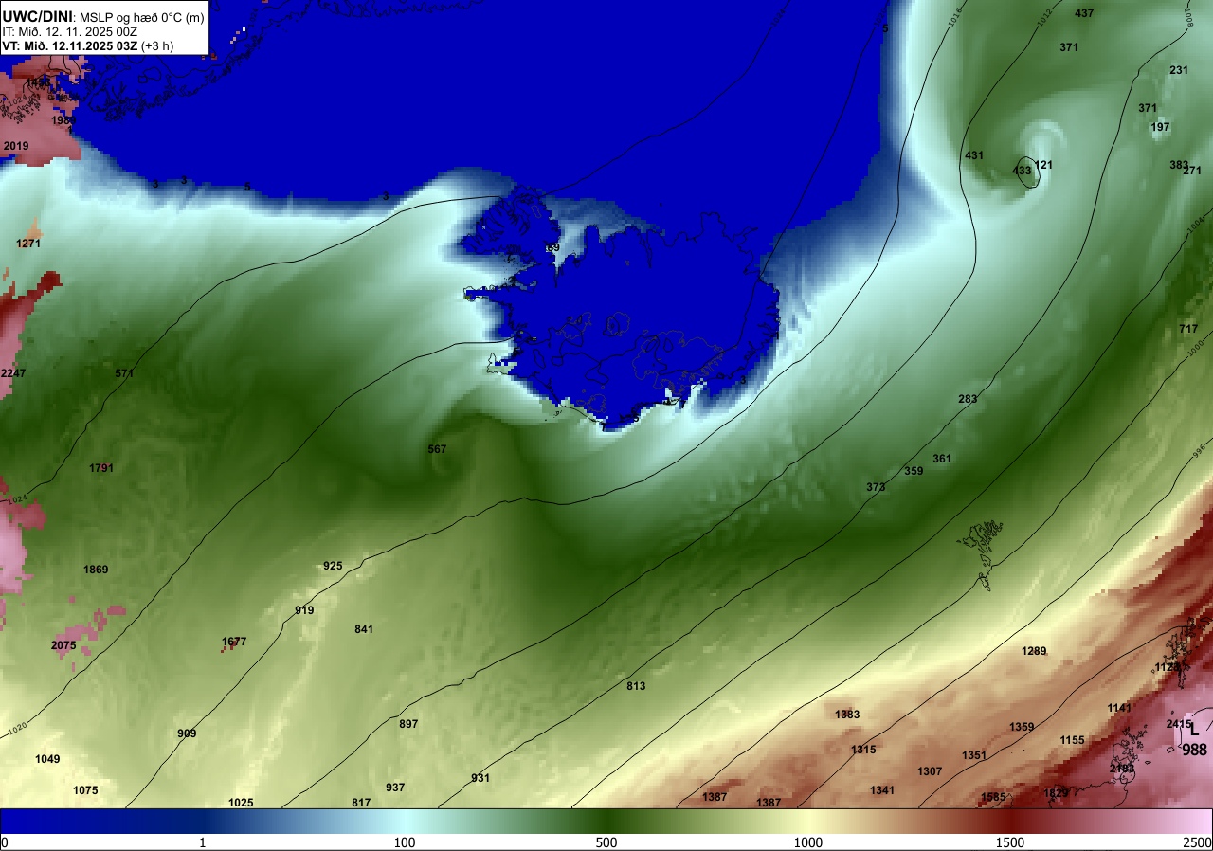Click the value 567 southwest of Iceland
1213x851 pixels.
click(437, 449)
